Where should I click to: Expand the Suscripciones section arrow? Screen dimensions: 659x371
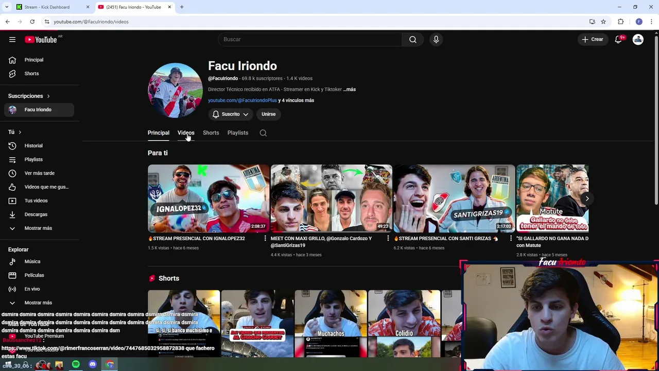tap(48, 96)
